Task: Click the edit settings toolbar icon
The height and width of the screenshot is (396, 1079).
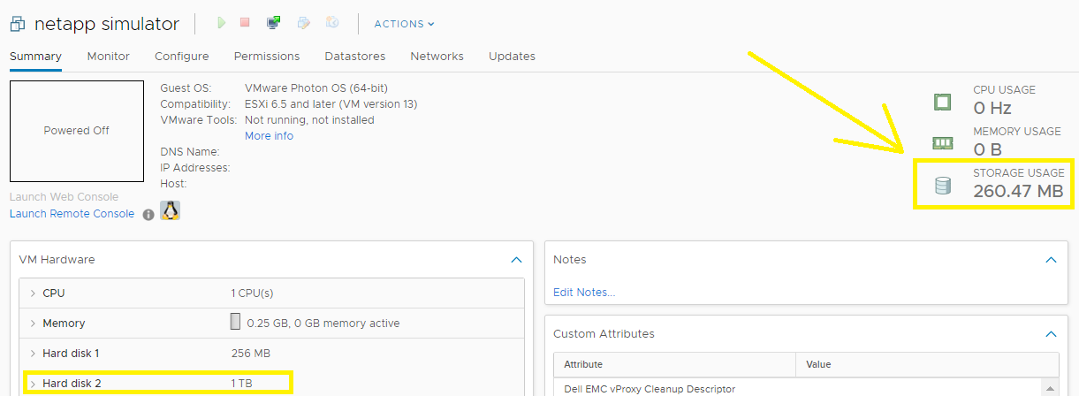Action: (303, 23)
